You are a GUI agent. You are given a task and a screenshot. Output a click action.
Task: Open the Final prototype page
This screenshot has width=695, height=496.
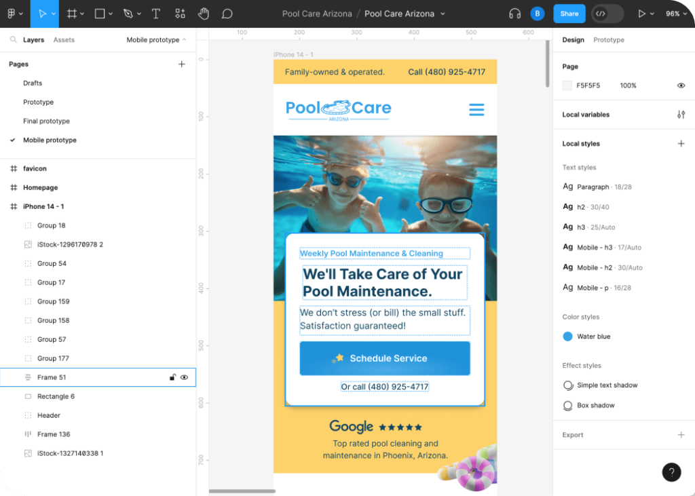tap(47, 121)
